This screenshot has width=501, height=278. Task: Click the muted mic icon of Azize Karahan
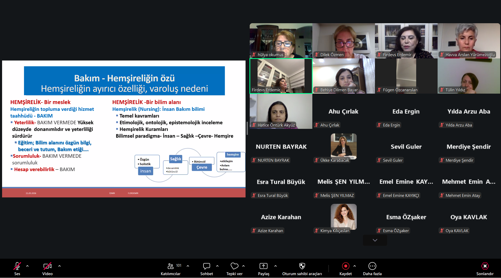coord(254,231)
